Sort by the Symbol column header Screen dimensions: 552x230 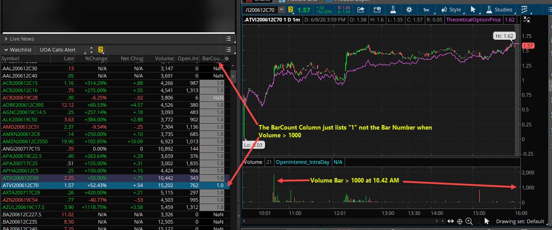point(25,59)
